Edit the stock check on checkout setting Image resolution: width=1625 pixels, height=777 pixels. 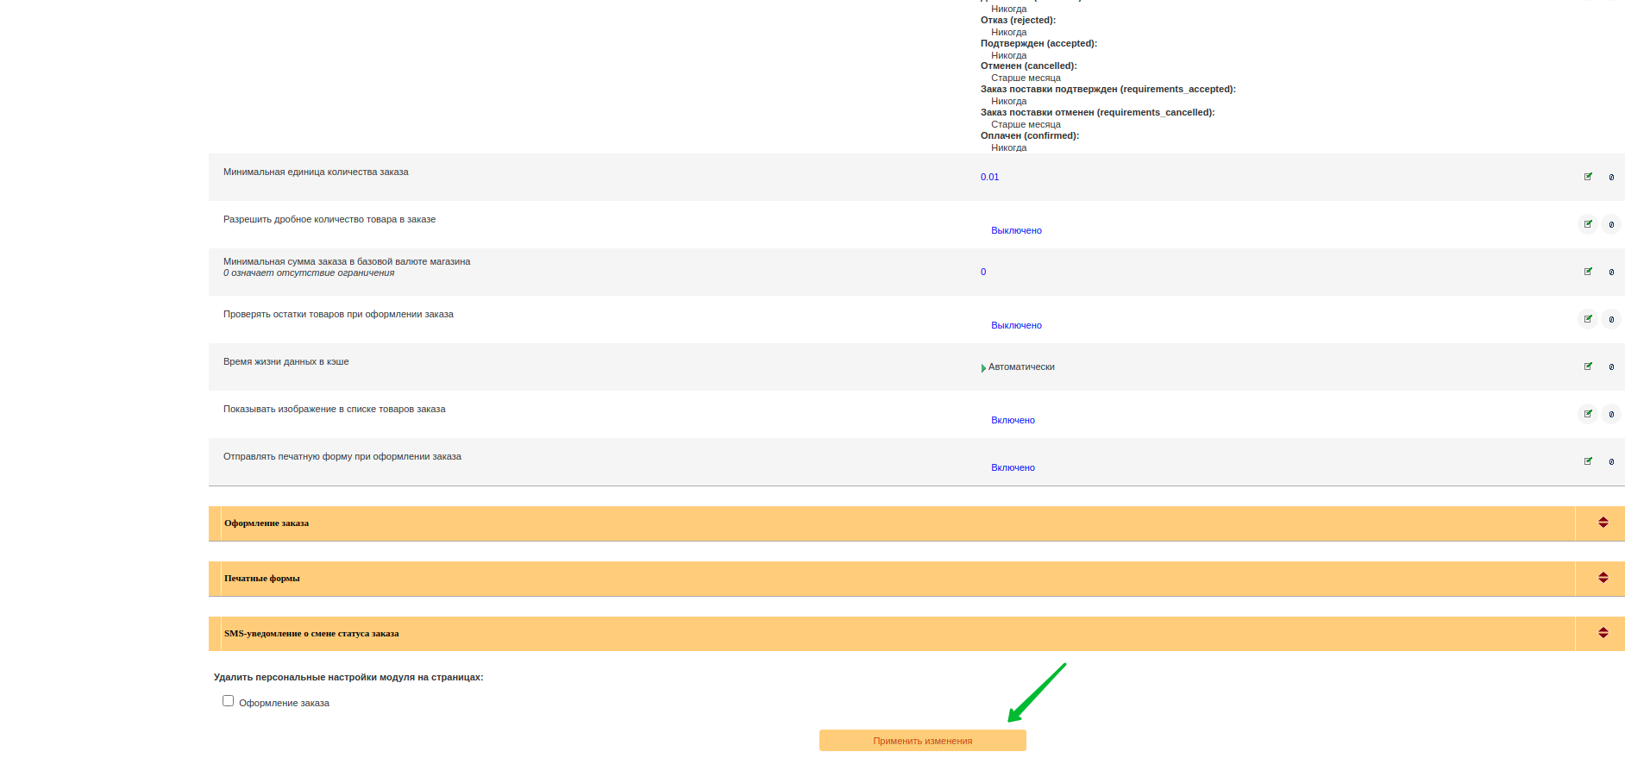1588,319
